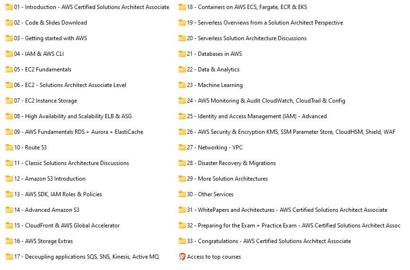Select '16 - AWS Storage Extras' name text
Screen dimensions: 410x270
point(43,241)
